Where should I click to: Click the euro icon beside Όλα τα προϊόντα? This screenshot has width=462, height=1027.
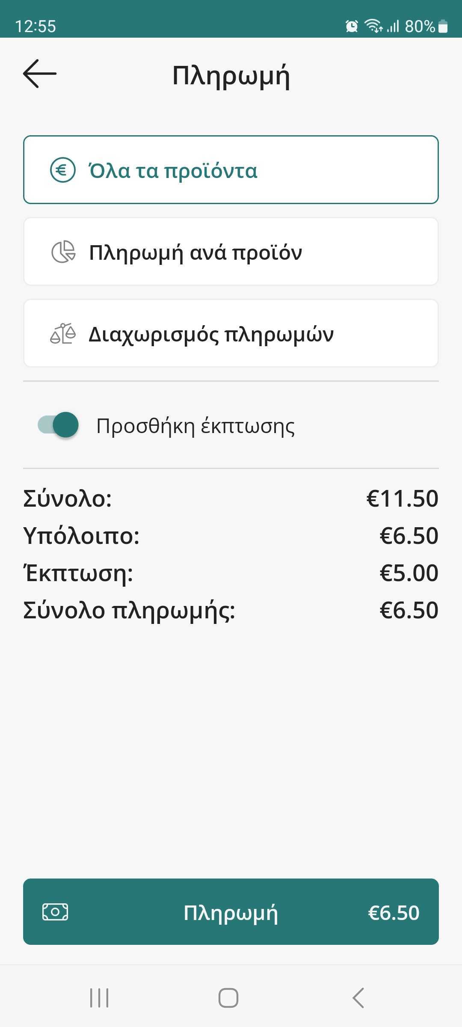tap(63, 170)
